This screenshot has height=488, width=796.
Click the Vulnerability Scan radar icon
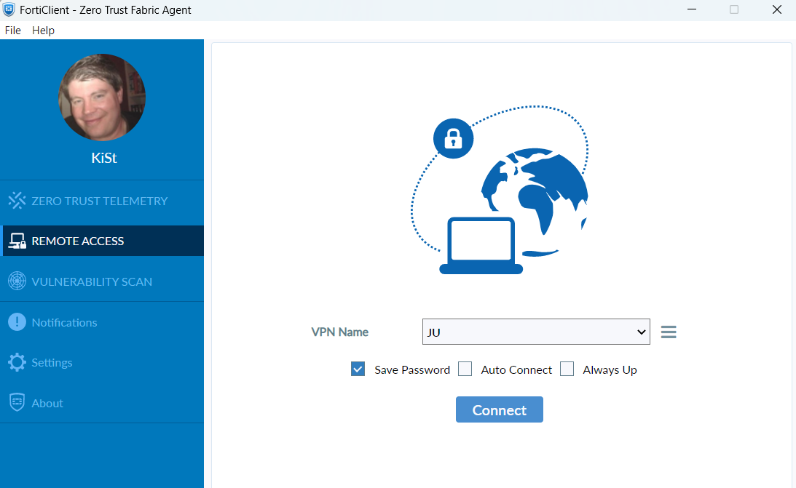click(17, 281)
